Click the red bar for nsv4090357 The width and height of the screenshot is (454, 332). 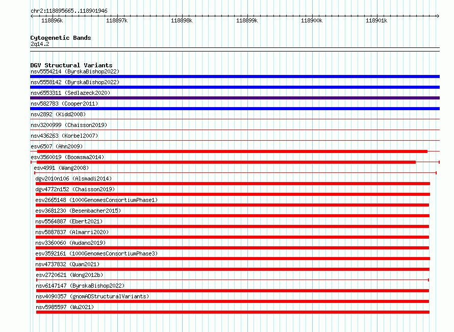[x=233, y=301]
